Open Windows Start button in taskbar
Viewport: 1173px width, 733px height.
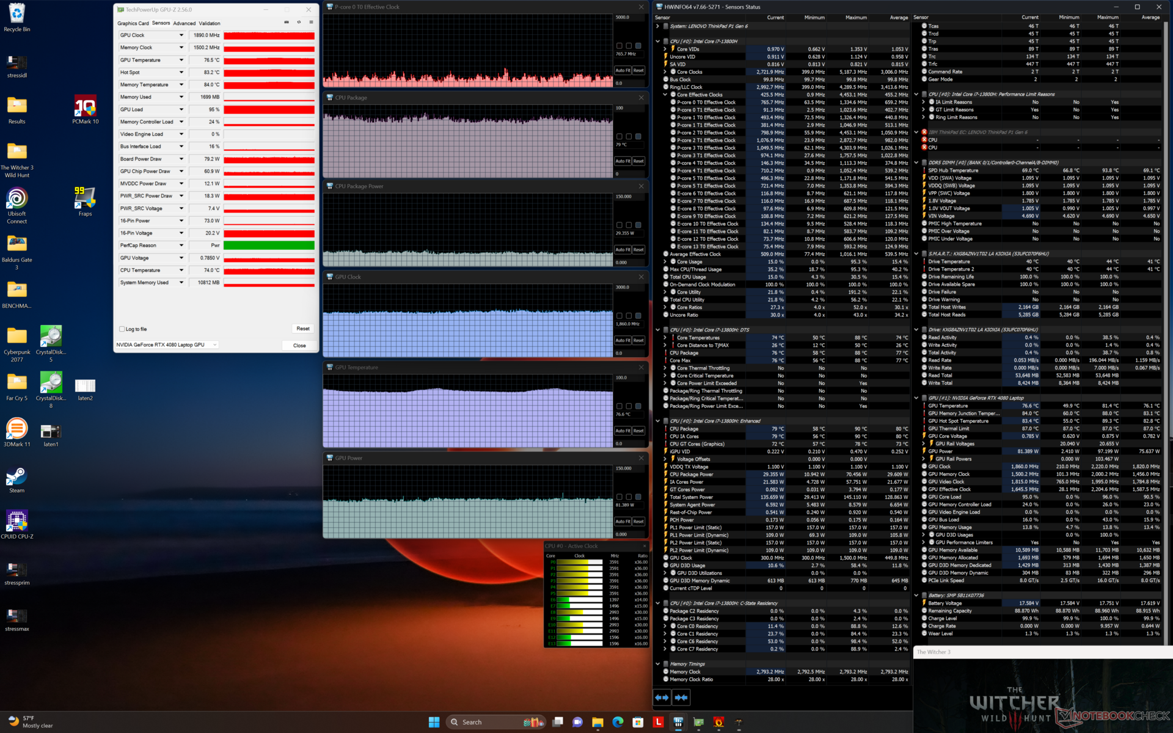tap(434, 722)
